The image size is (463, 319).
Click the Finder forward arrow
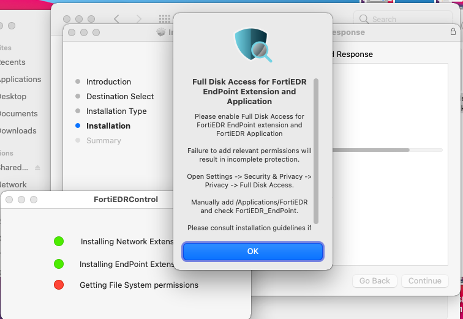pyautogui.click(x=139, y=20)
